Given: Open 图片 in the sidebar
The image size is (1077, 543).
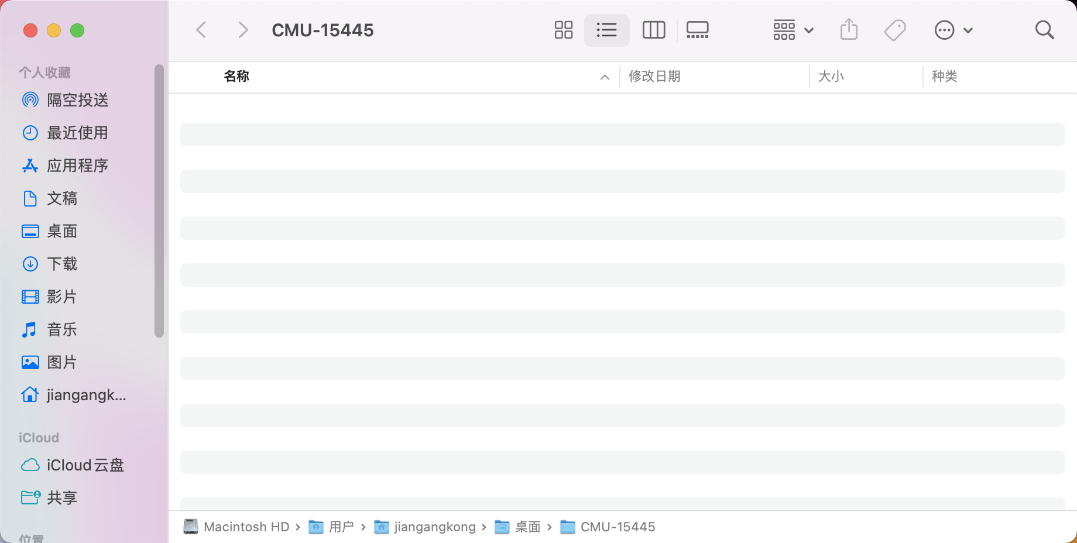Looking at the screenshot, I should [x=62, y=362].
